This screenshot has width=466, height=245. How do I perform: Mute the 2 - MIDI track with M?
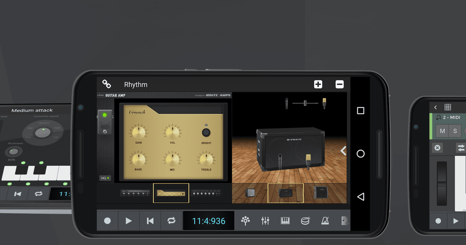[442, 131]
